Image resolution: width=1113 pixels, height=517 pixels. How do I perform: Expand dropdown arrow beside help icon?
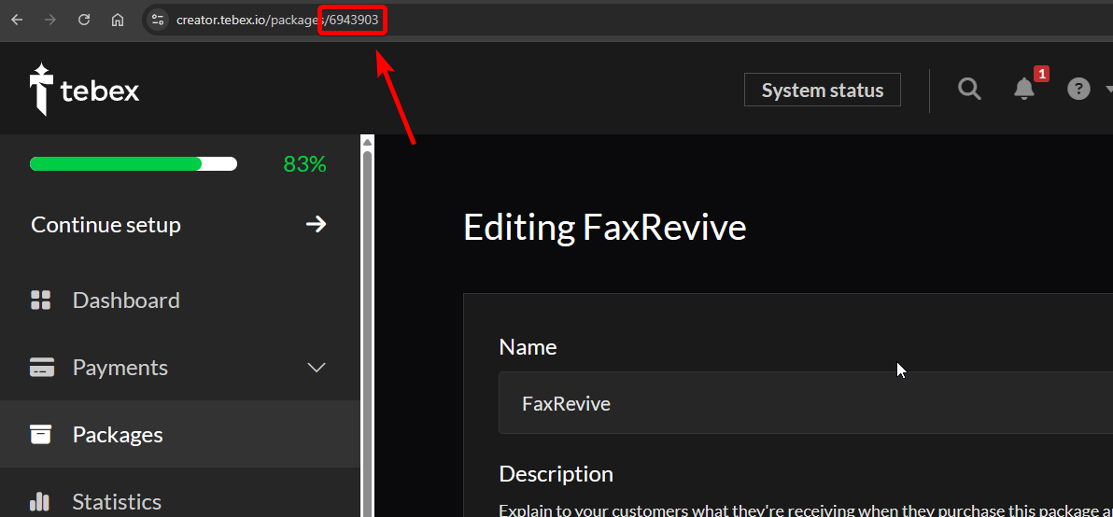click(x=1108, y=90)
